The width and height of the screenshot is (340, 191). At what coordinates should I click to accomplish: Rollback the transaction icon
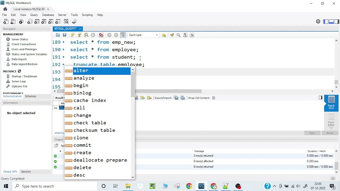[x=116, y=35]
